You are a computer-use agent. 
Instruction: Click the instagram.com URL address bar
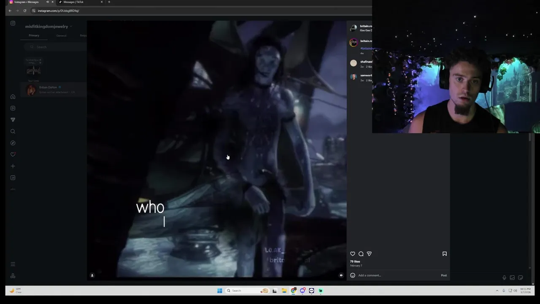58,11
